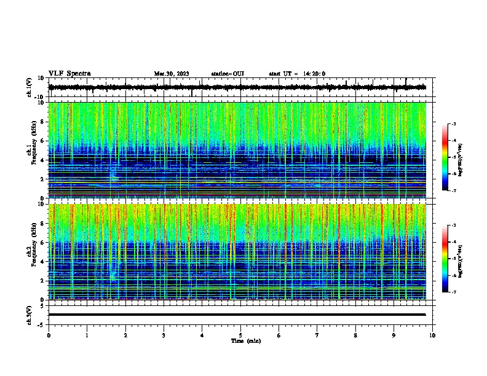Click the "-5" tick on ch.3(V) axis

pyautogui.click(x=42, y=325)
